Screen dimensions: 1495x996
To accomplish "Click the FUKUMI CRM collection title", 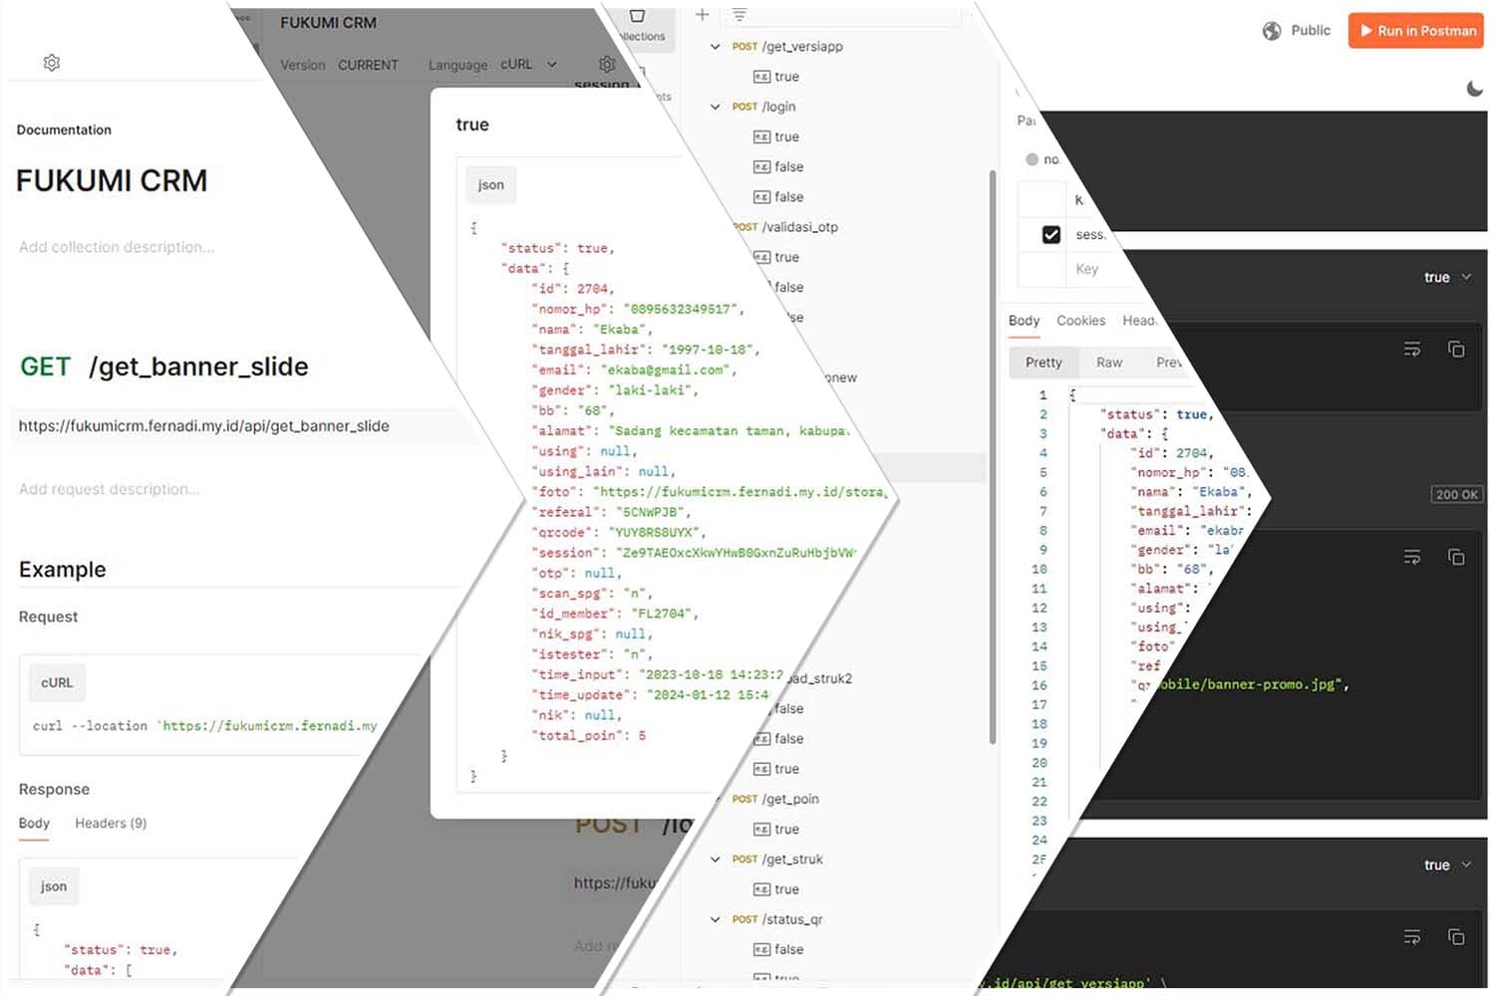I will (x=112, y=180).
